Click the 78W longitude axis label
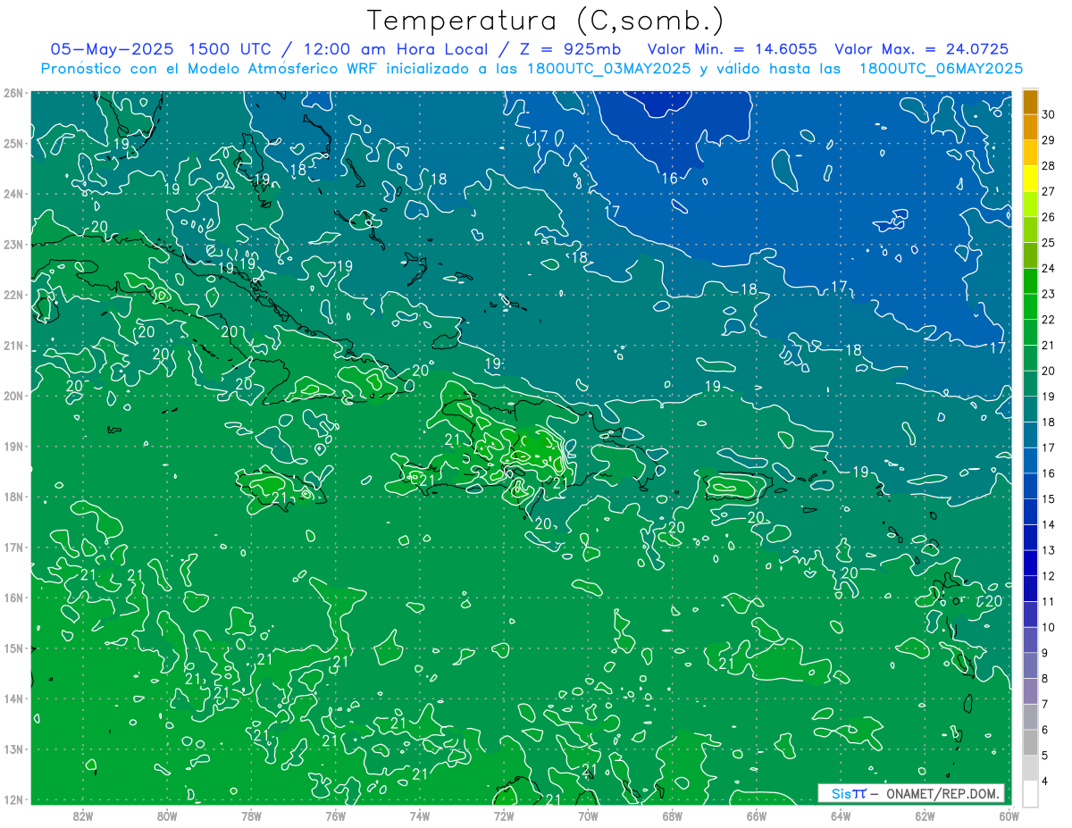The image size is (1072, 828). coord(251,815)
